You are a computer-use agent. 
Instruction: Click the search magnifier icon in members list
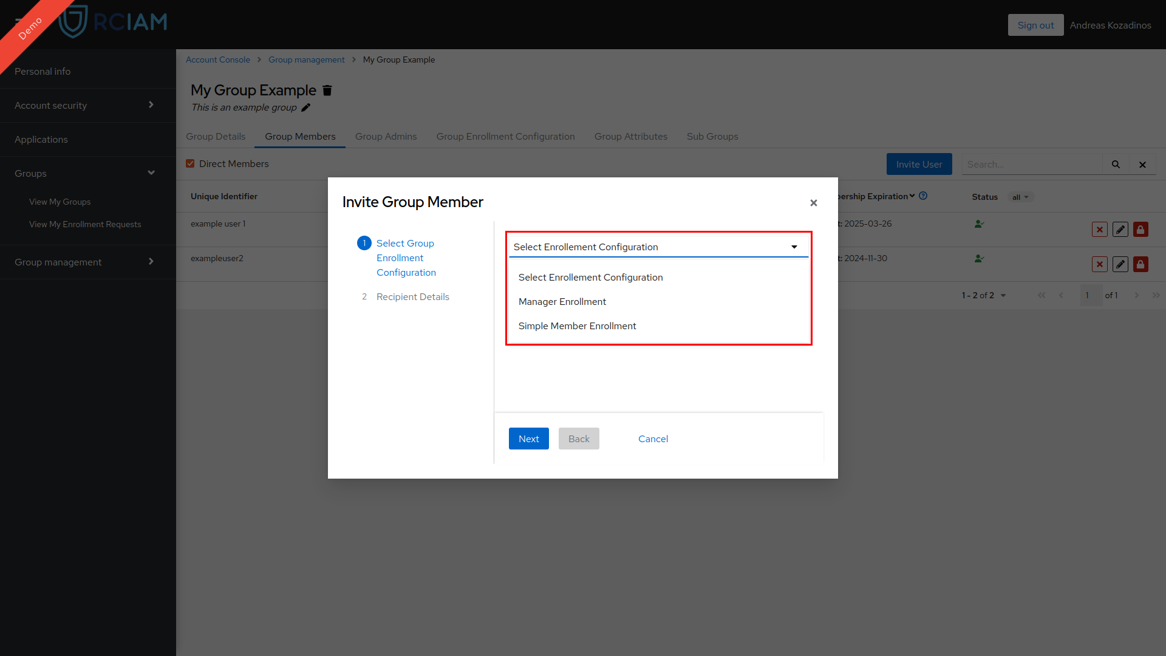[x=1116, y=163]
